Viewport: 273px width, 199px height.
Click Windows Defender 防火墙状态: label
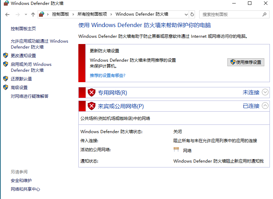pos(111,132)
